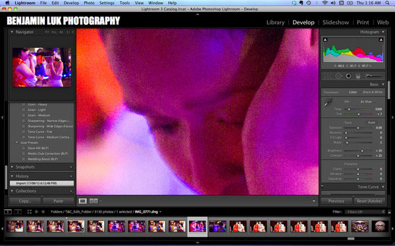
Task: Select the Red Eye Correction tool
Action: (349, 76)
